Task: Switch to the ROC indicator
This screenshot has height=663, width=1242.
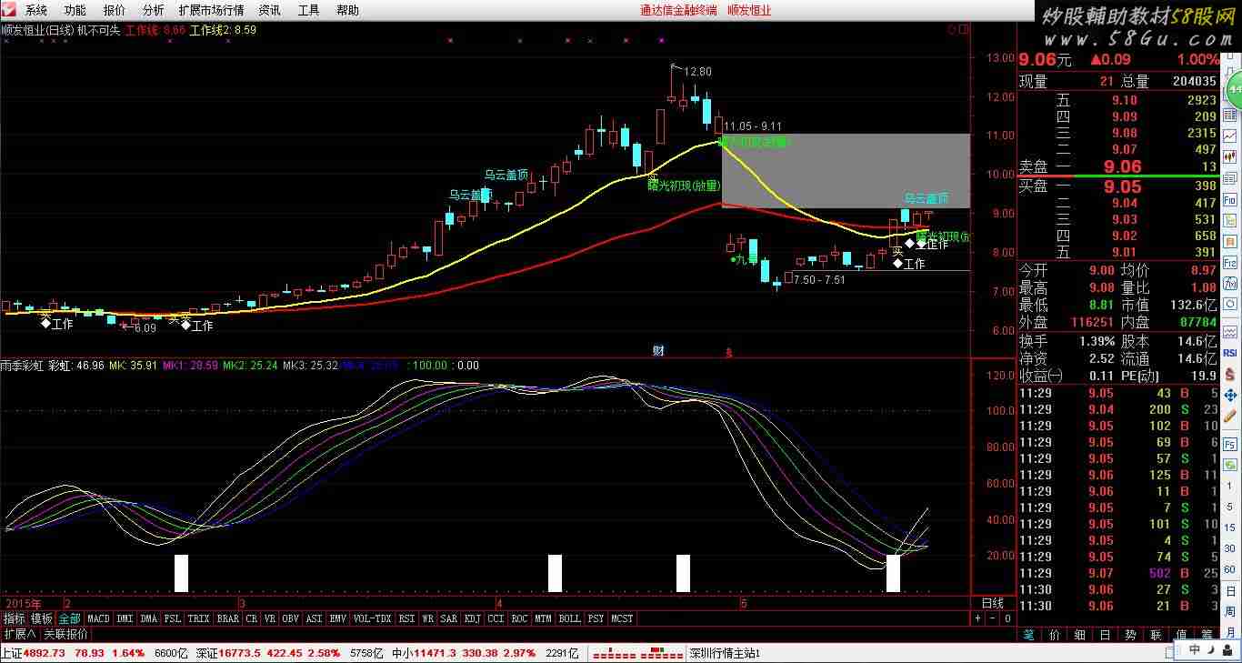Action: (520, 618)
